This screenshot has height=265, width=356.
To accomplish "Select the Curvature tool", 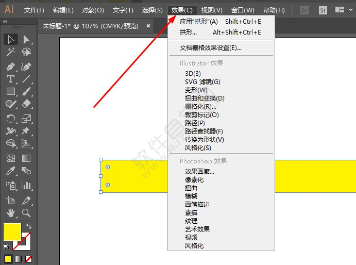I will (x=26, y=67).
